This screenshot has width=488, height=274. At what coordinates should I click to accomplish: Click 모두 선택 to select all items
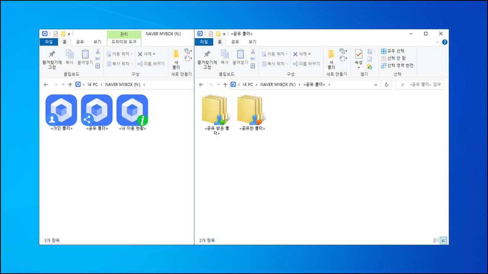tap(393, 51)
